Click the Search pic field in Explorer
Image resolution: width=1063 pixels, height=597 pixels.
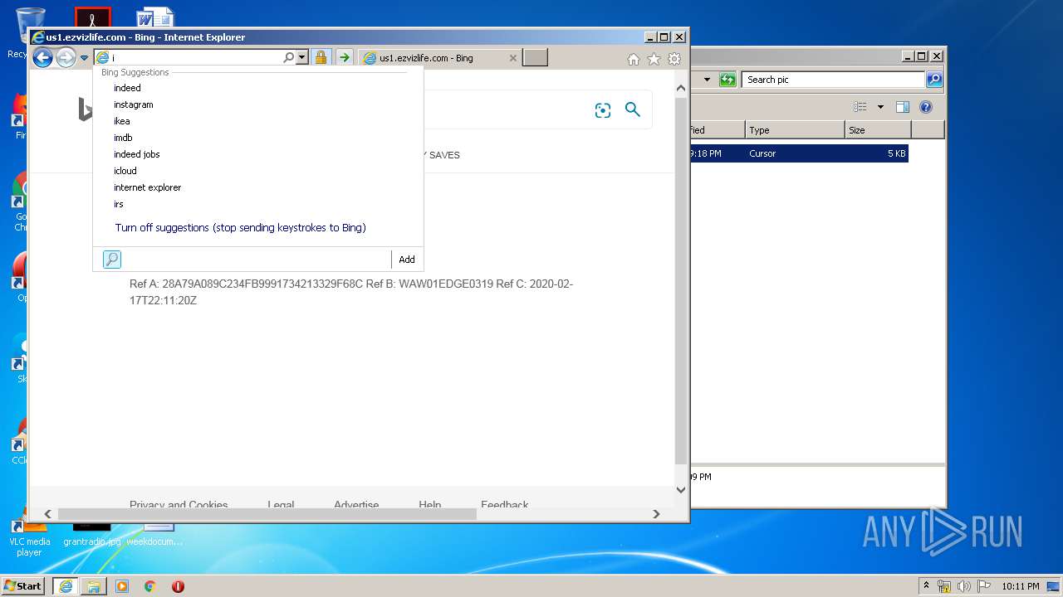coord(833,80)
